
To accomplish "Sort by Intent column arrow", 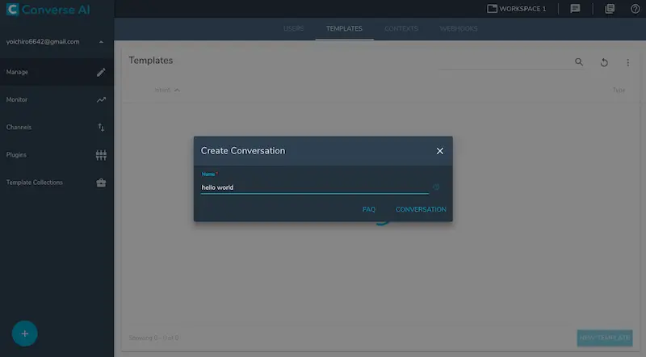I will [x=177, y=90].
